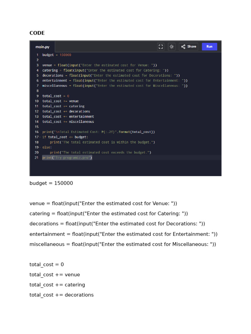Click the blue Run button

pos(209,46)
